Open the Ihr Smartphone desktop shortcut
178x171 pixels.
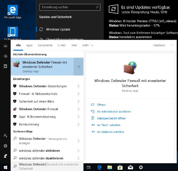[x=13, y=33]
